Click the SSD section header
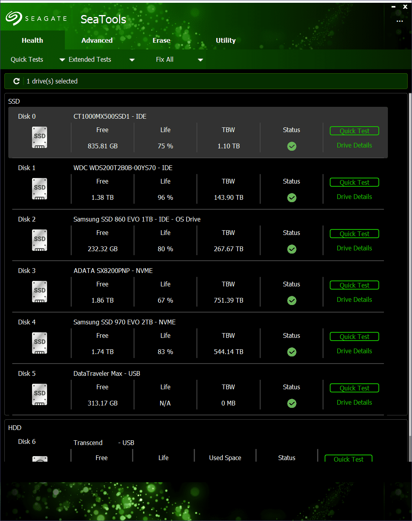This screenshot has height=521, width=412. [x=14, y=101]
